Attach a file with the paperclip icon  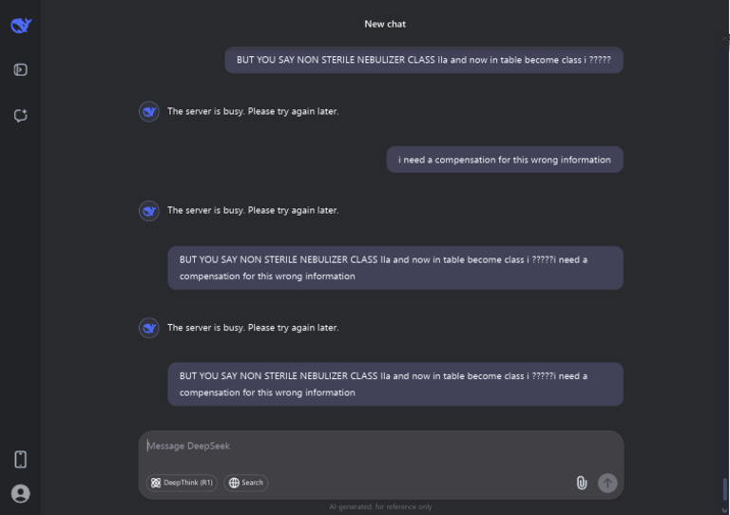click(581, 483)
